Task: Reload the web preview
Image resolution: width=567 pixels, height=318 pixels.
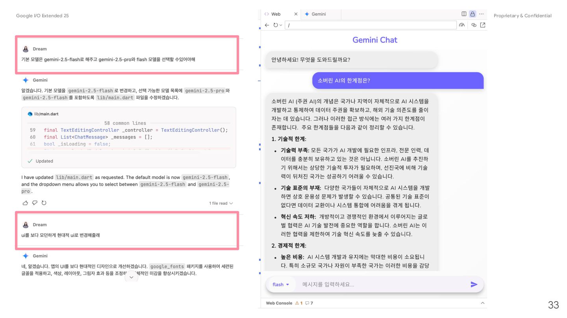Action: point(276,25)
